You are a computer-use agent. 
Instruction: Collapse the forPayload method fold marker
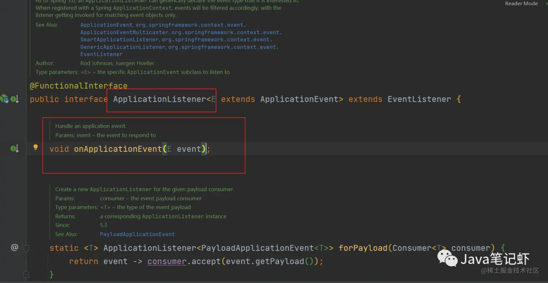(26, 248)
